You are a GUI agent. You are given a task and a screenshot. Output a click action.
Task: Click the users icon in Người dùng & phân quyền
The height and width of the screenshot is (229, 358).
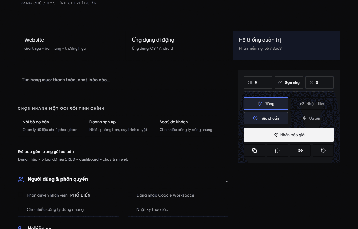pos(21,179)
